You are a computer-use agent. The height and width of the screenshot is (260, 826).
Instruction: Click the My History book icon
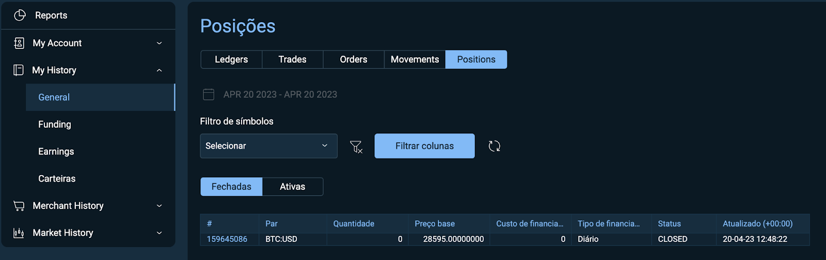click(x=19, y=70)
